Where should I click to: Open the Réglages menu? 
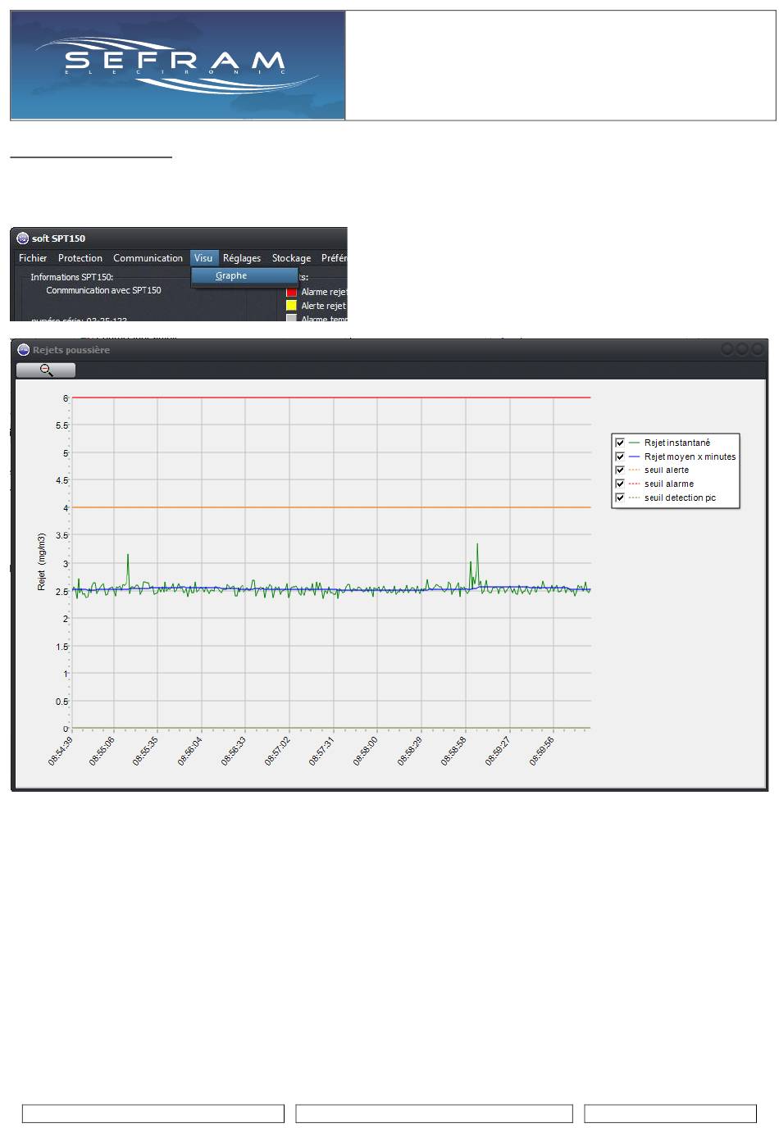(242, 258)
